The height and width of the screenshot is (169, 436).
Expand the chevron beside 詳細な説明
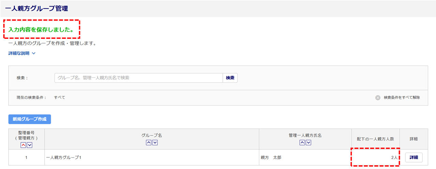pos(34,53)
